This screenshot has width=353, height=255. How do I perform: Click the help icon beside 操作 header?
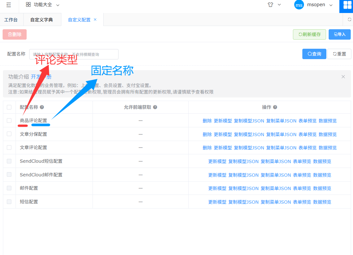tap(275, 107)
